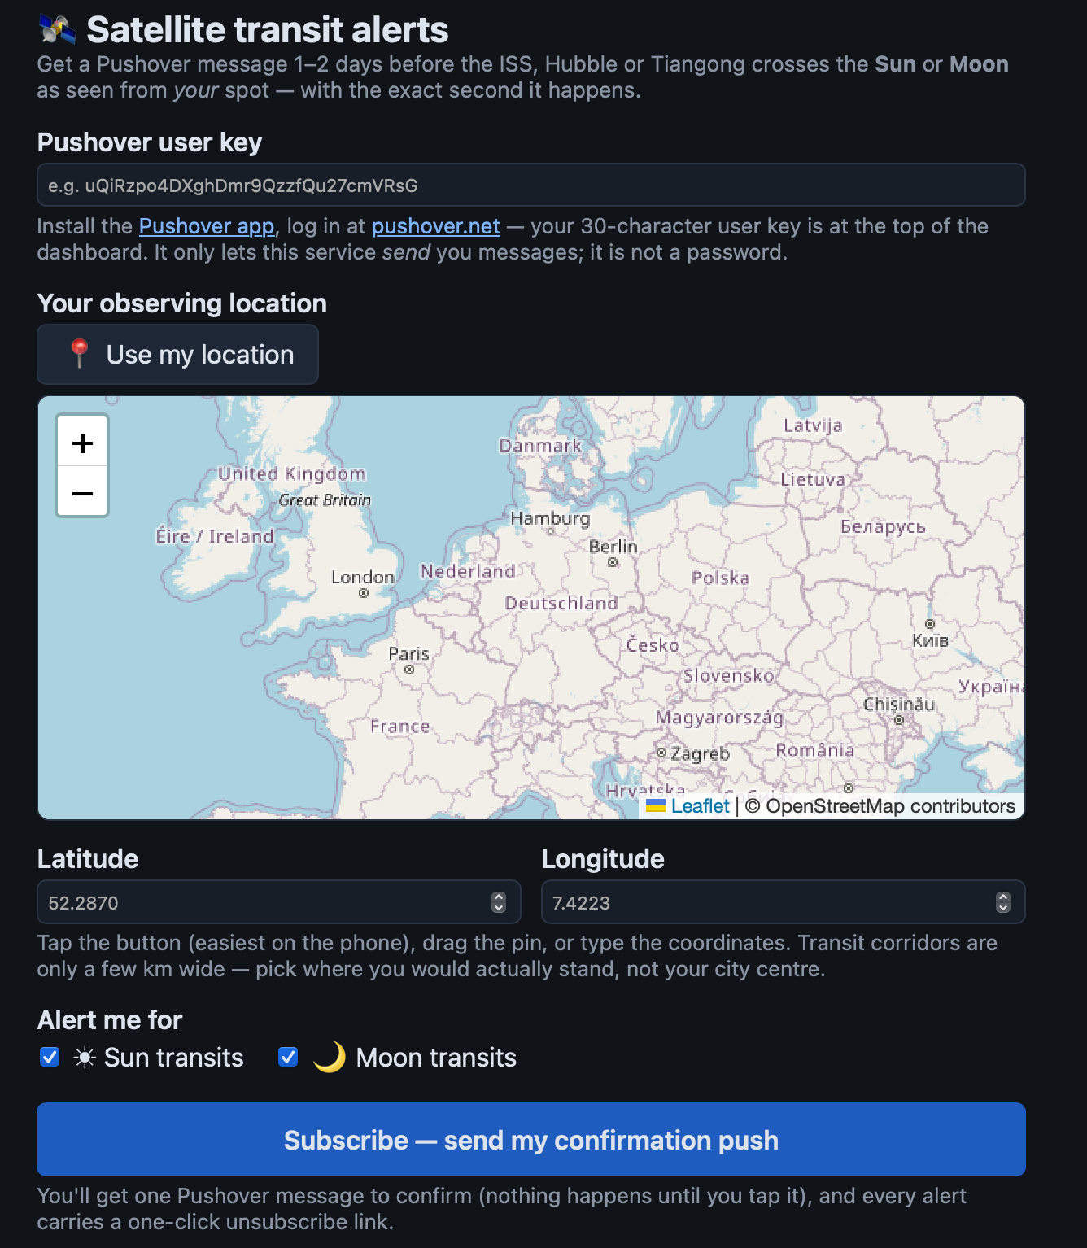Viewport: 1087px width, 1248px height.
Task: Click the Moon transits label text
Action: (x=436, y=1058)
